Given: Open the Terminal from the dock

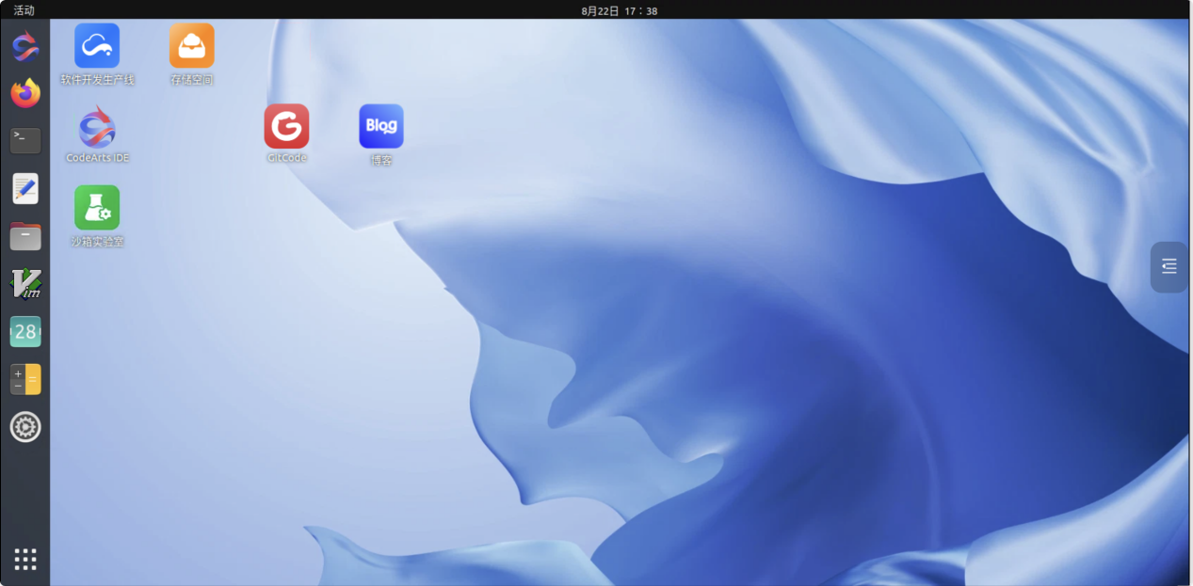Looking at the screenshot, I should (x=25, y=140).
